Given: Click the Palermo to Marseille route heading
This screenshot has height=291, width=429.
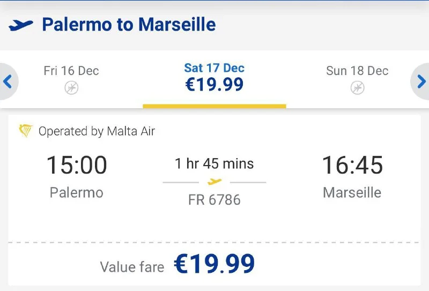Looking at the screenshot, I should [129, 25].
